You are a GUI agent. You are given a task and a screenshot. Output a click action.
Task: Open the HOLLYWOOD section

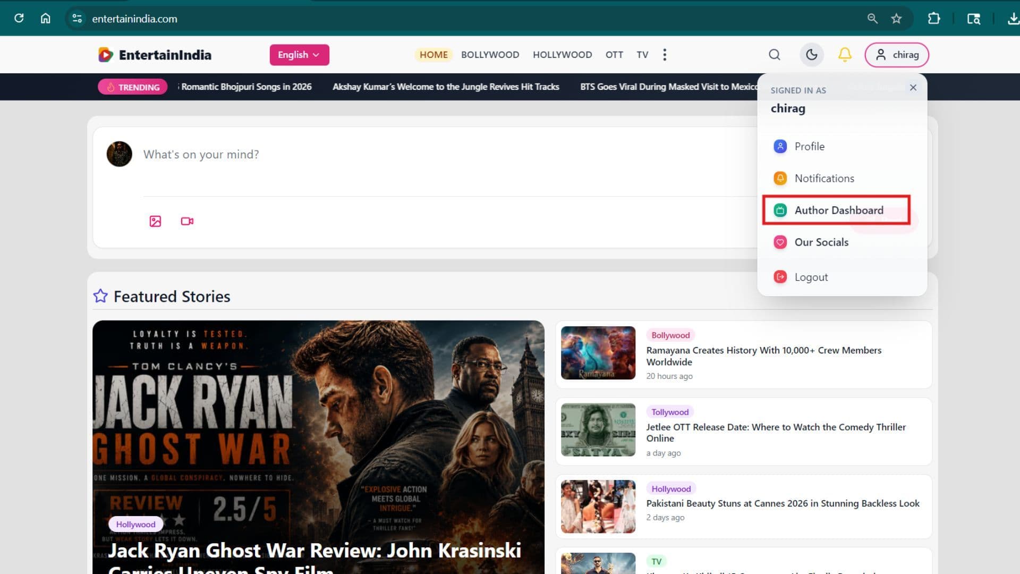tap(562, 55)
